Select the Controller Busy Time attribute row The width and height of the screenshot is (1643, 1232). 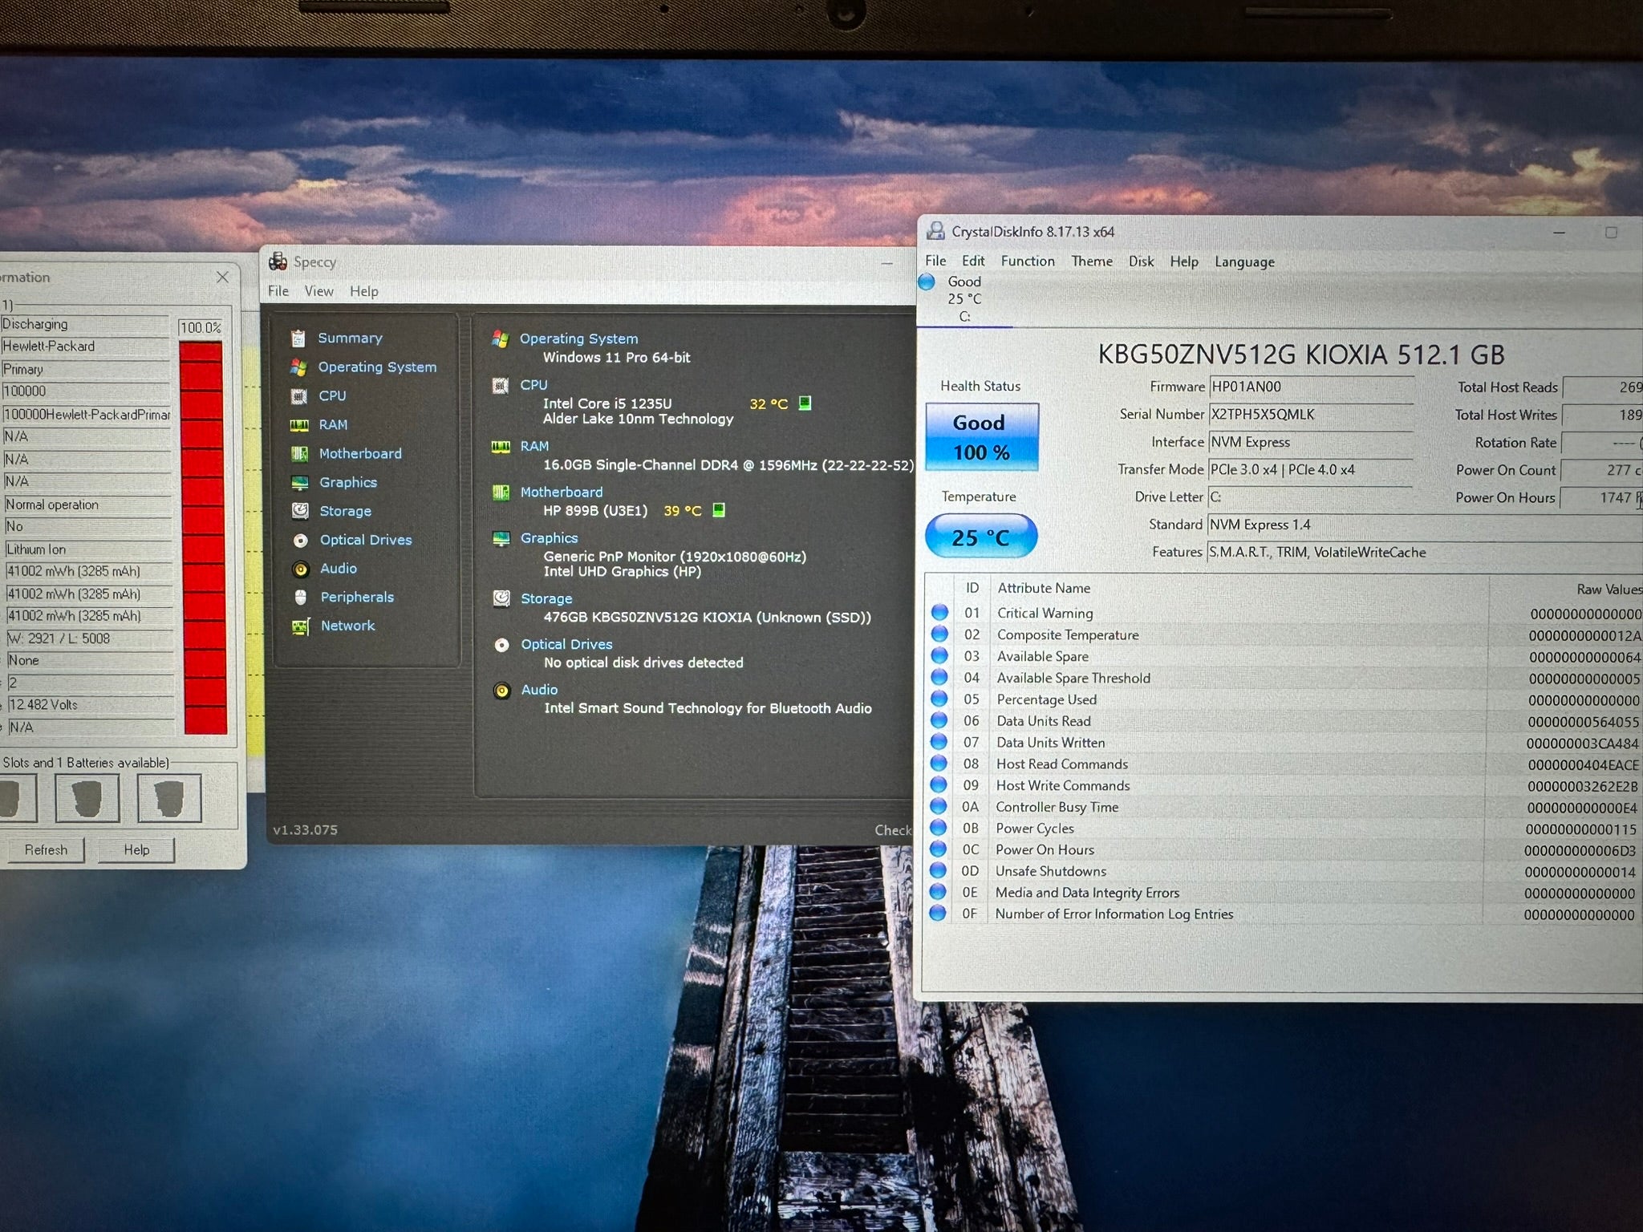(1284, 807)
